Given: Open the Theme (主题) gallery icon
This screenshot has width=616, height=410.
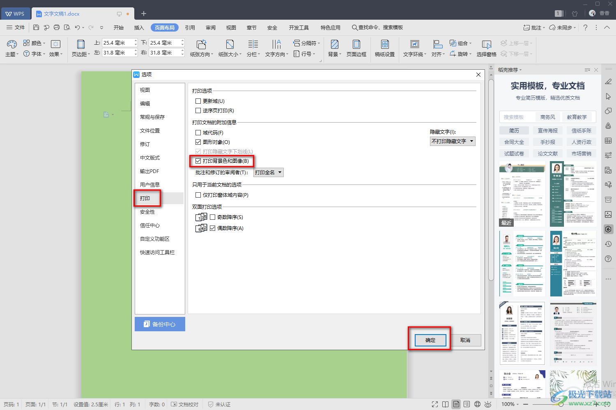Looking at the screenshot, I should tap(11, 44).
